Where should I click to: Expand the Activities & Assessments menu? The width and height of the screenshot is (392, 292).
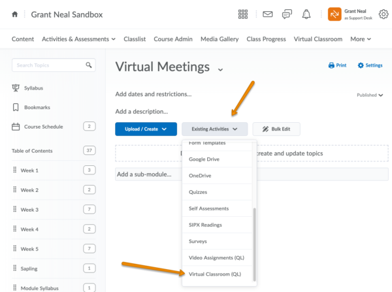[x=78, y=39]
